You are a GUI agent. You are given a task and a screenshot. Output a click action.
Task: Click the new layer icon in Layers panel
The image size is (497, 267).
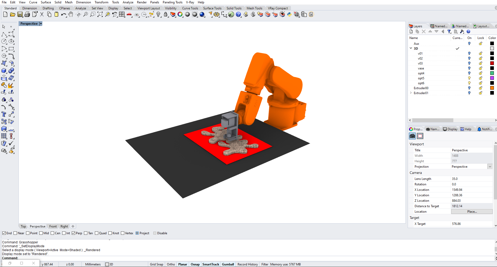point(411,31)
